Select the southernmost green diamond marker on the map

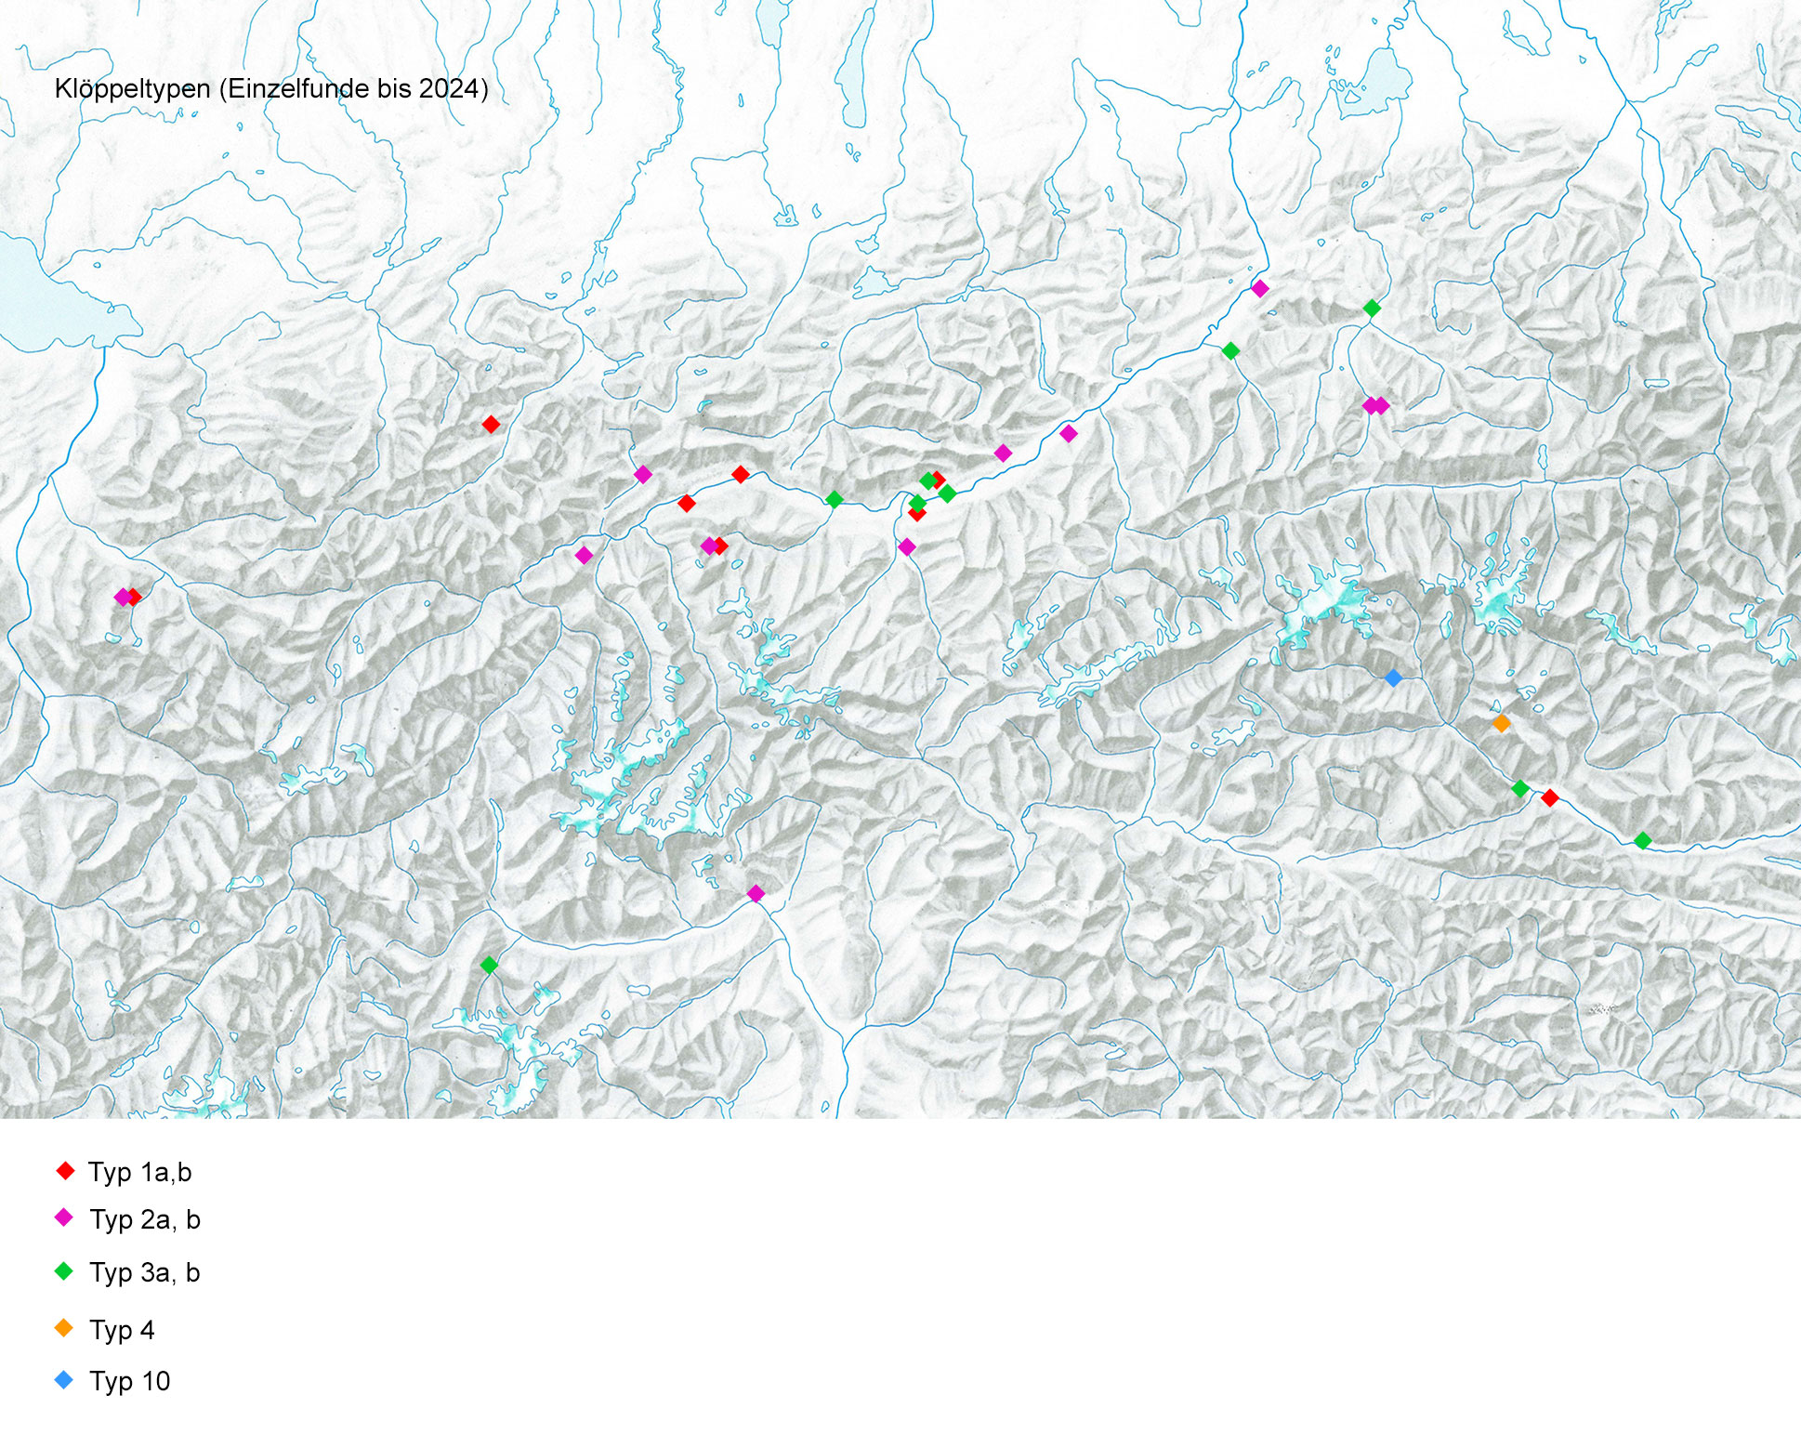tap(489, 966)
